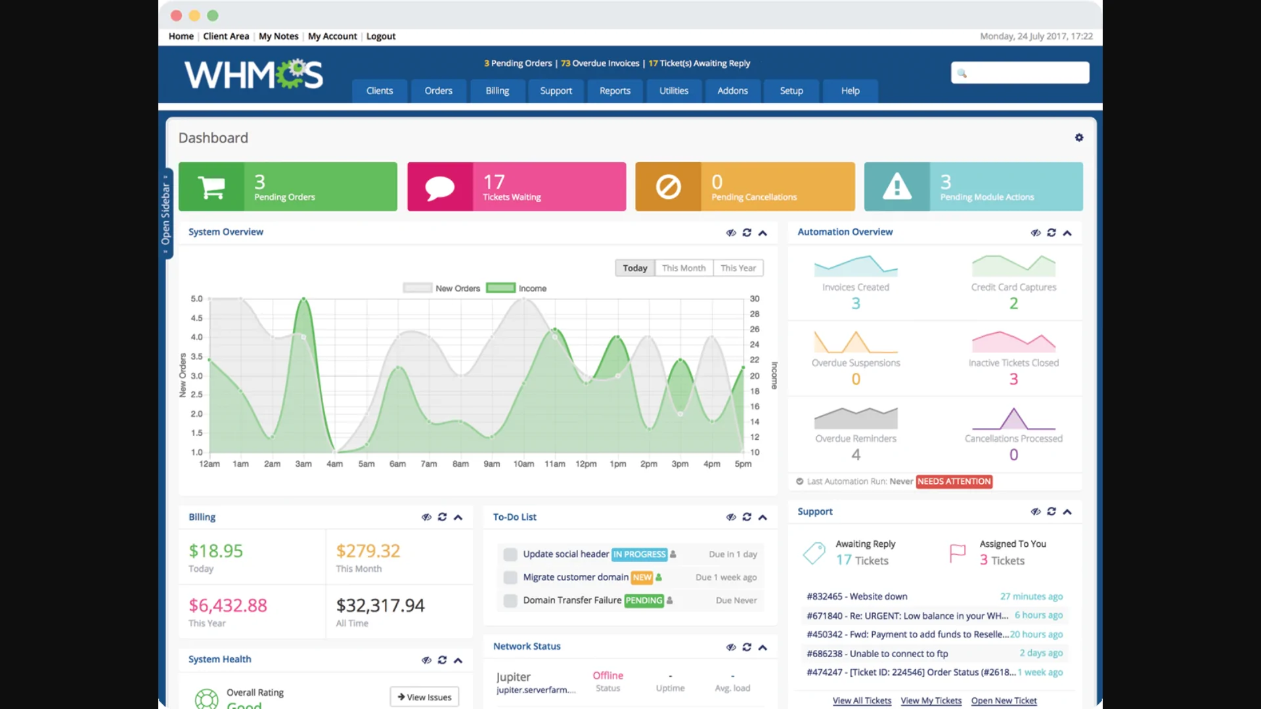Refresh the Support panel

pos(1052,511)
